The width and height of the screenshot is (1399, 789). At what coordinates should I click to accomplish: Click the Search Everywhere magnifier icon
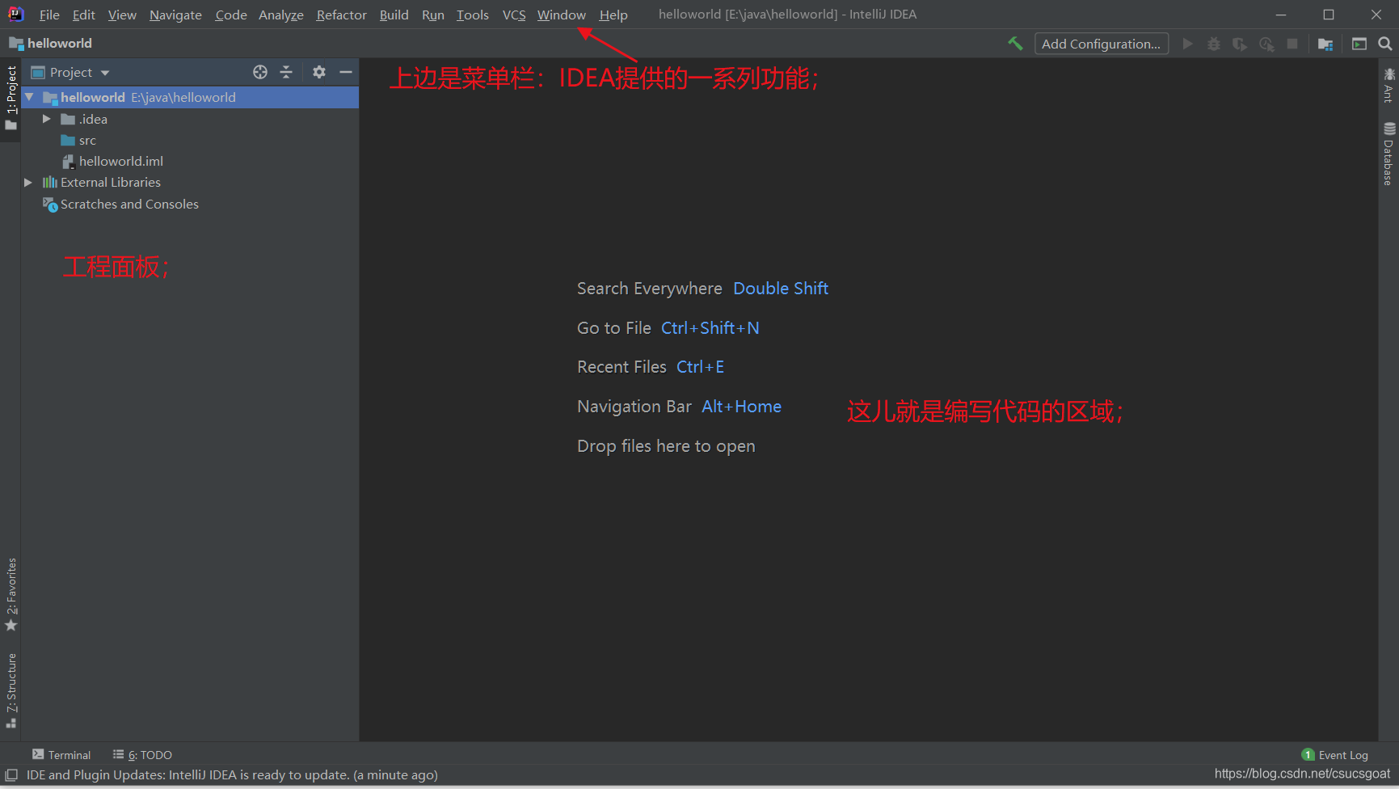coord(1384,44)
